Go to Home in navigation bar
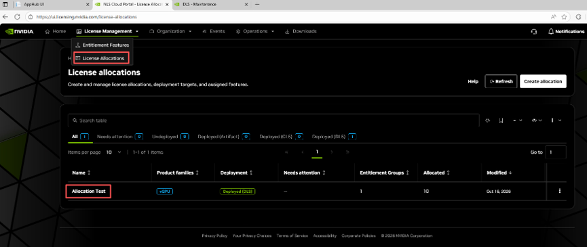The image size is (587, 247). point(56,31)
